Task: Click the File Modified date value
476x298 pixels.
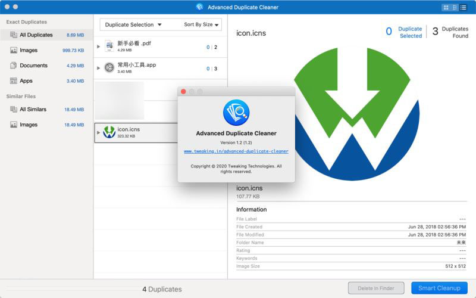Action: coord(437,235)
